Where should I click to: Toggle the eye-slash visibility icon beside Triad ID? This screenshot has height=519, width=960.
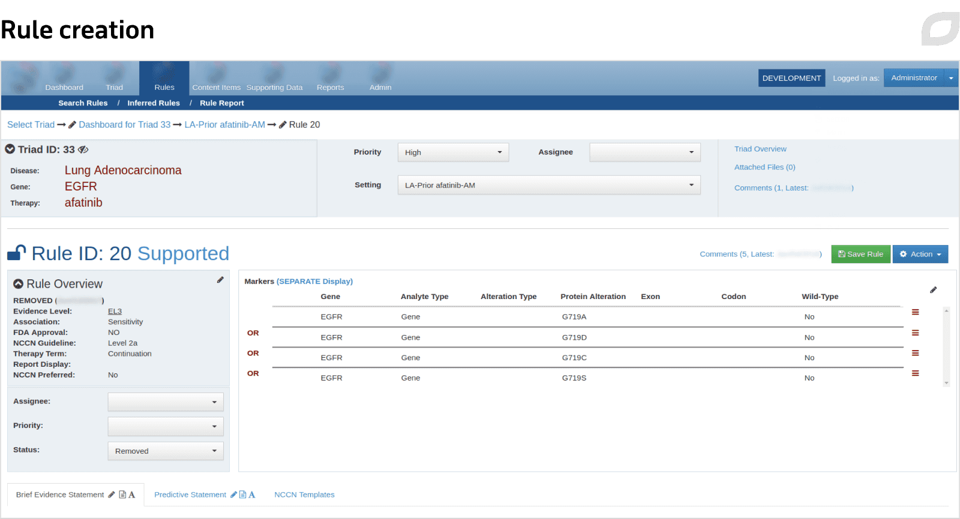coord(83,150)
